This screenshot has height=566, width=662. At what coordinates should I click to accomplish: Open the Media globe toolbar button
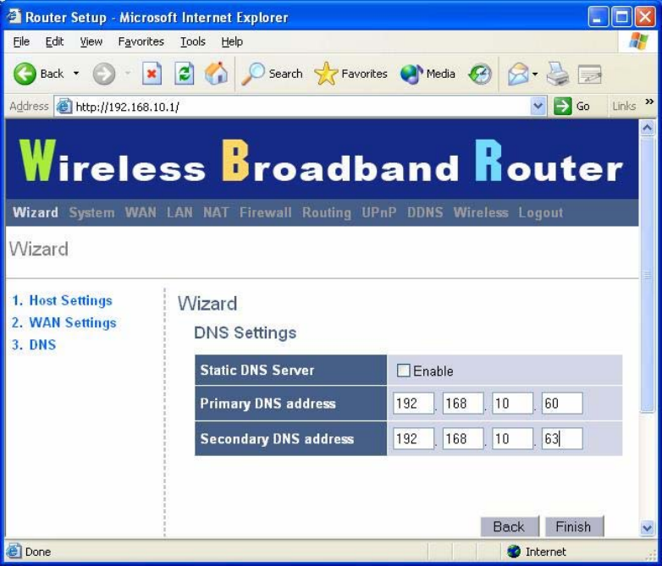428,74
